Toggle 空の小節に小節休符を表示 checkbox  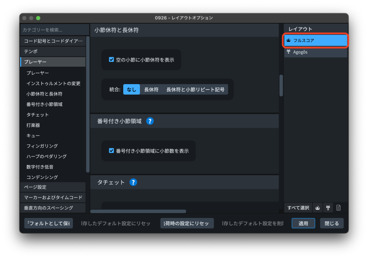[x=111, y=60]
